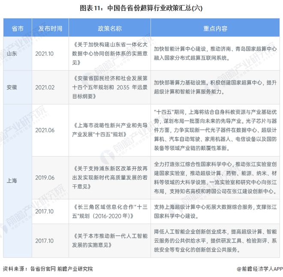Click 降低人工智能企业 content cell
This screenshot has height=277, width=283.
click(x=215, y=241)
